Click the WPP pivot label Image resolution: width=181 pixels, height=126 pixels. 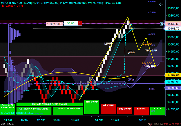(131, 53)
